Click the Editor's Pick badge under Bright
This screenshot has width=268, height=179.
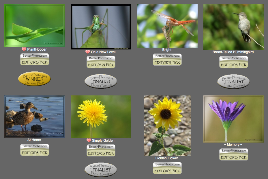pyautogui.click(x=167, y=59)
